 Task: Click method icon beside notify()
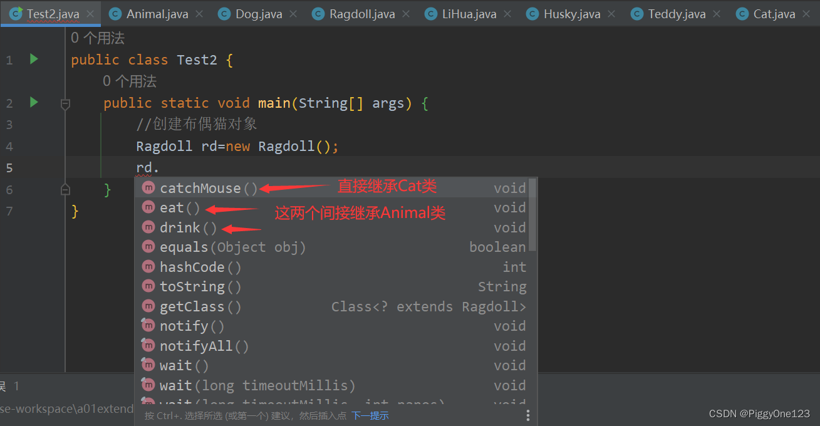tap(148, 326)
